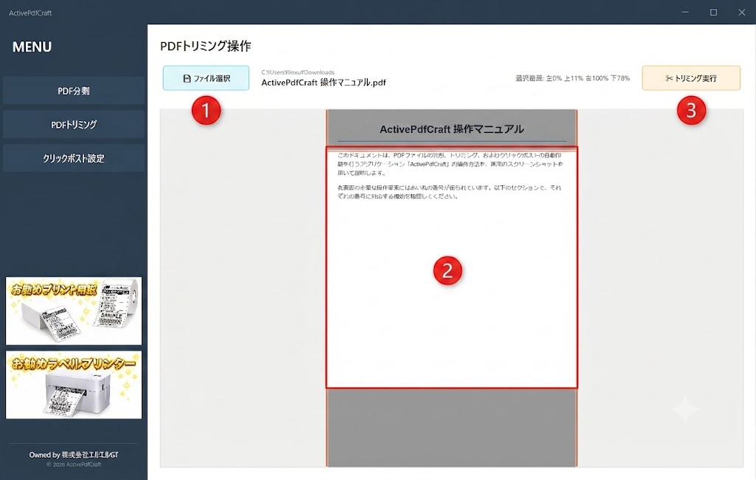
Task: Click the C:\Users Downloads file path text
Action: tap(298, 72)
